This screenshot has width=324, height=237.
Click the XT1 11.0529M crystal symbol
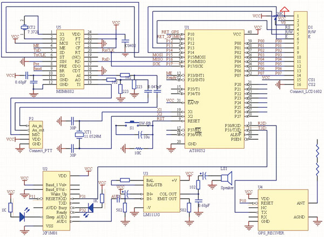(79, 135)
